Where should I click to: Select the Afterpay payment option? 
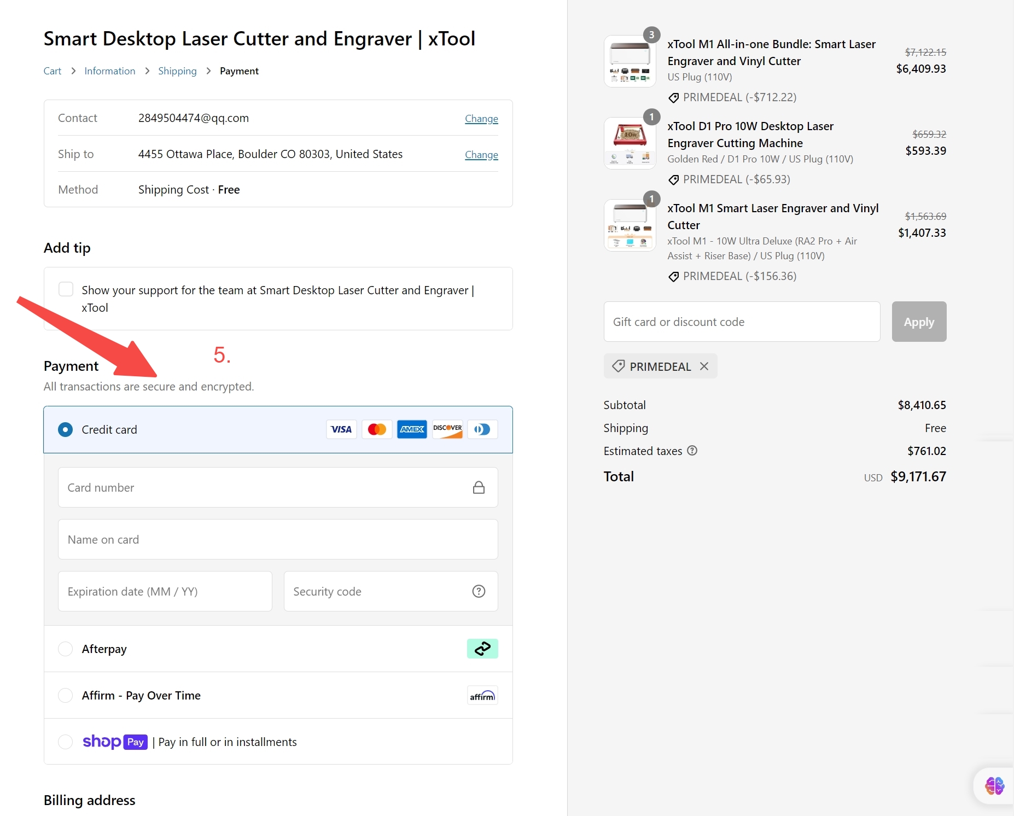[65, 649]
